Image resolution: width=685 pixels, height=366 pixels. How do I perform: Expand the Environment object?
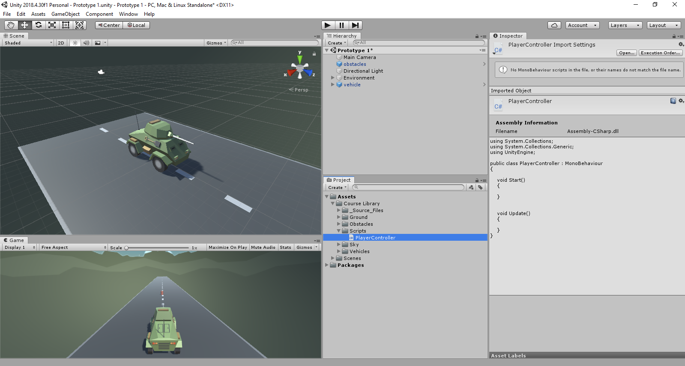coord(333,78)
